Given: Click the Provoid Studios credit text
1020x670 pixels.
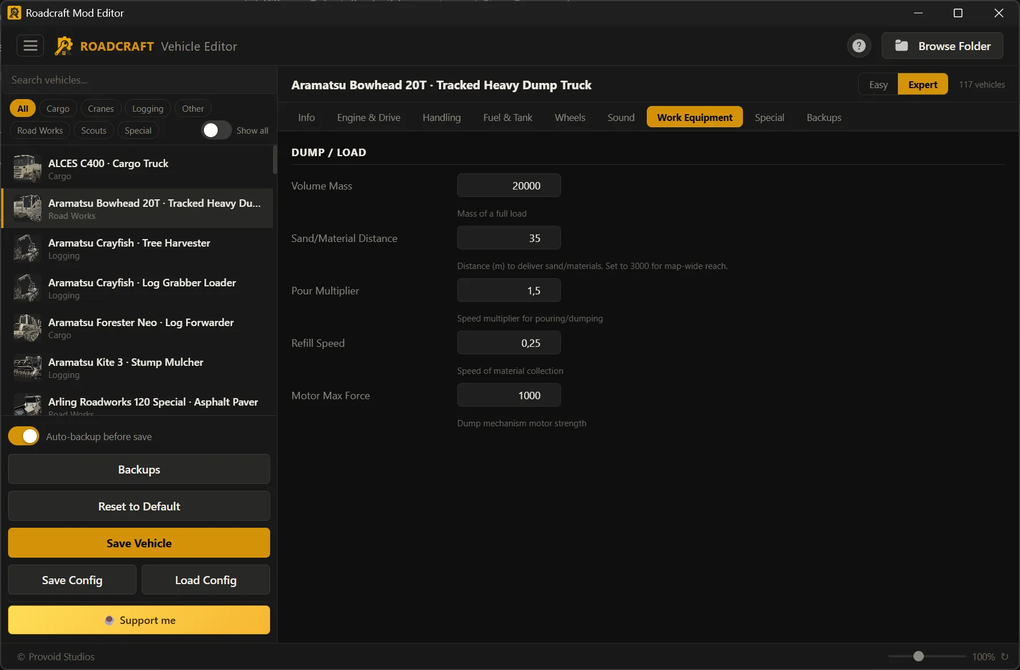Looking at the screenshot, I should (x=56, y=657).
